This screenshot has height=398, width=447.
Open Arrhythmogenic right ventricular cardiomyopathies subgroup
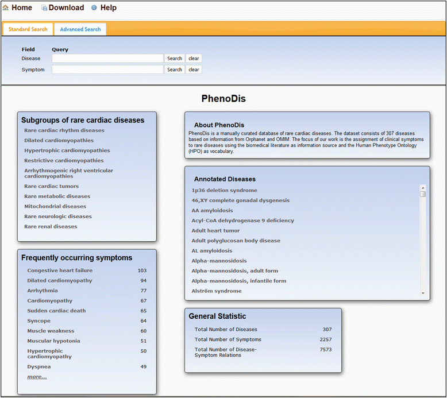[68, 173]
